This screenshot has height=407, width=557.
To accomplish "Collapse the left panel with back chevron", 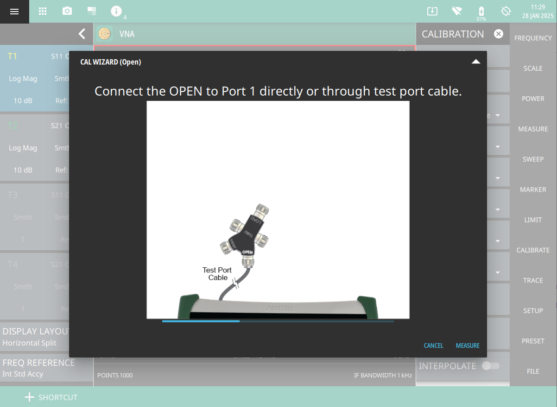I will coord(82,34).
